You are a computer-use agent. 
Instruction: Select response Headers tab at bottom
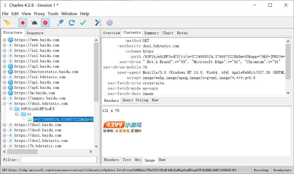point(111,160)
